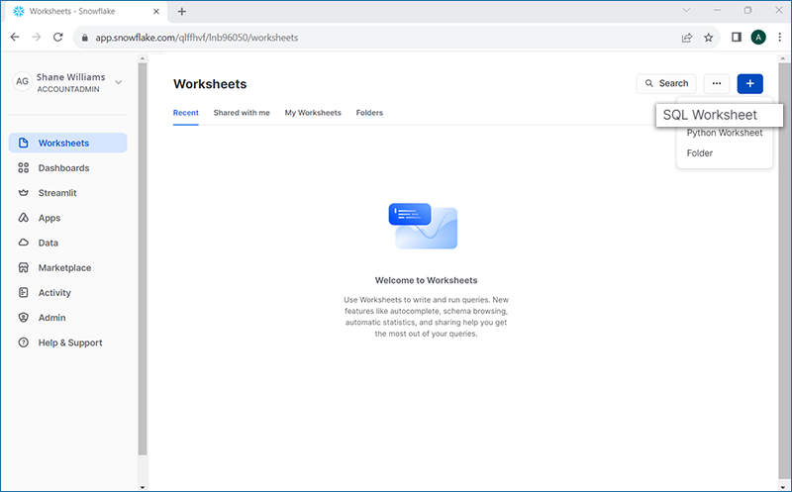Screen dimensions: 792x492
Task: Open the Chrome profile avatar A
Action: [758, 37]
